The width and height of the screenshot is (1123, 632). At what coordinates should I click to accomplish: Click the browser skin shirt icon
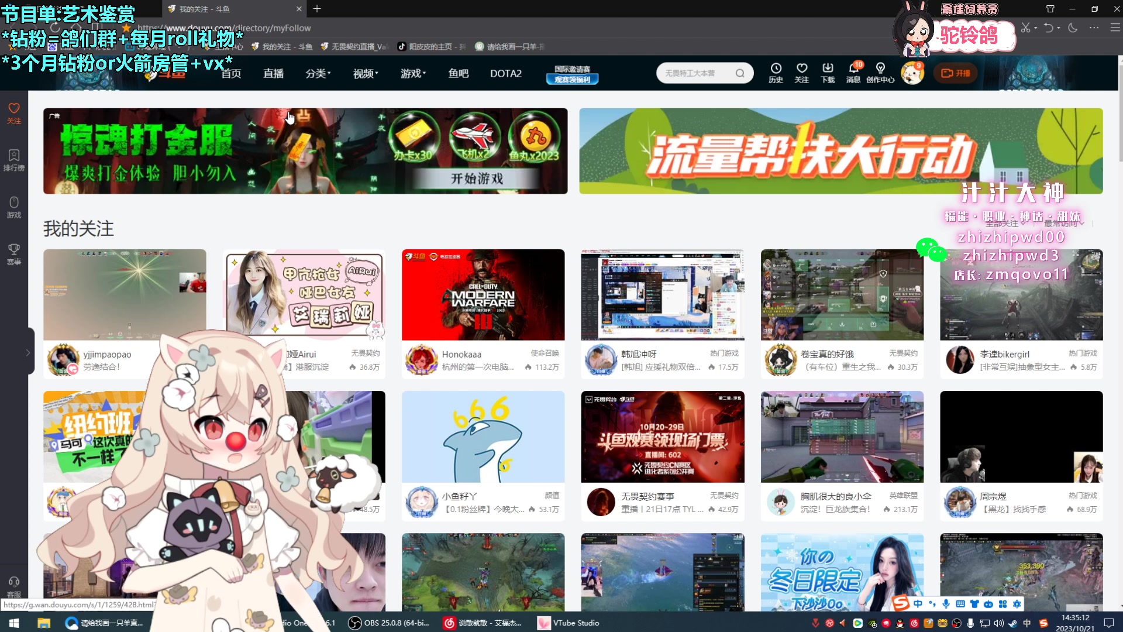tap(1050, 9)
